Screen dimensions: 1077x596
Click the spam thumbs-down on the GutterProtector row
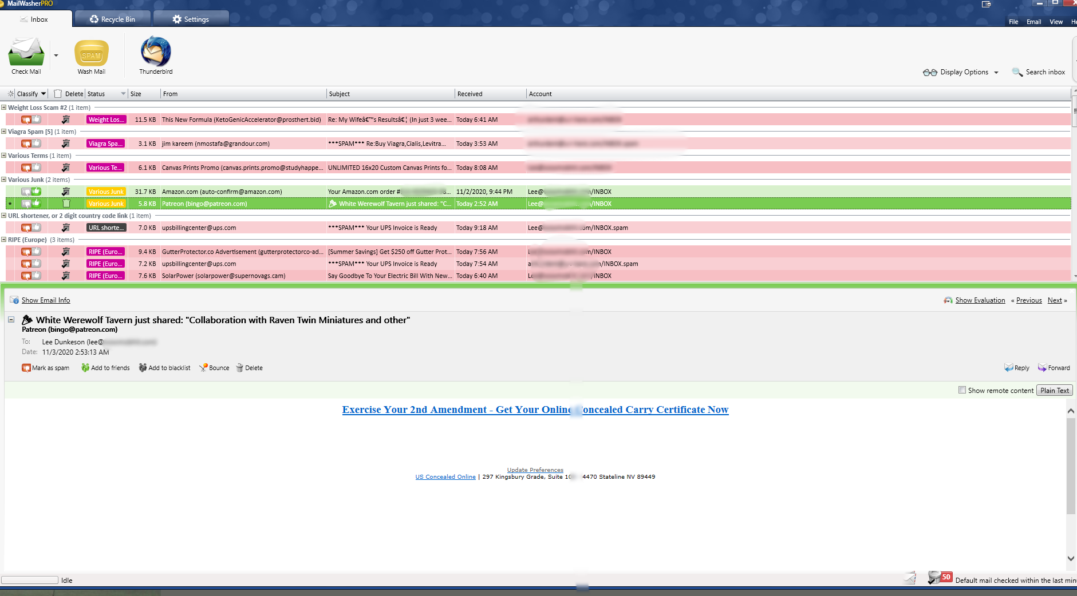coord(26,252)
